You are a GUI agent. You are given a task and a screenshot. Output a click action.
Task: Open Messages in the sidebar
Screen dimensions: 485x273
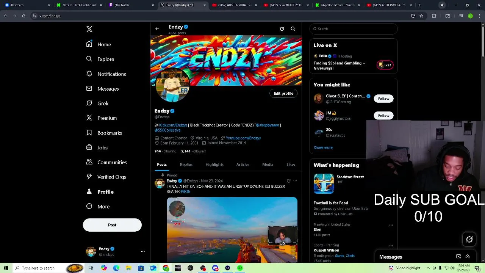[103, 89]
